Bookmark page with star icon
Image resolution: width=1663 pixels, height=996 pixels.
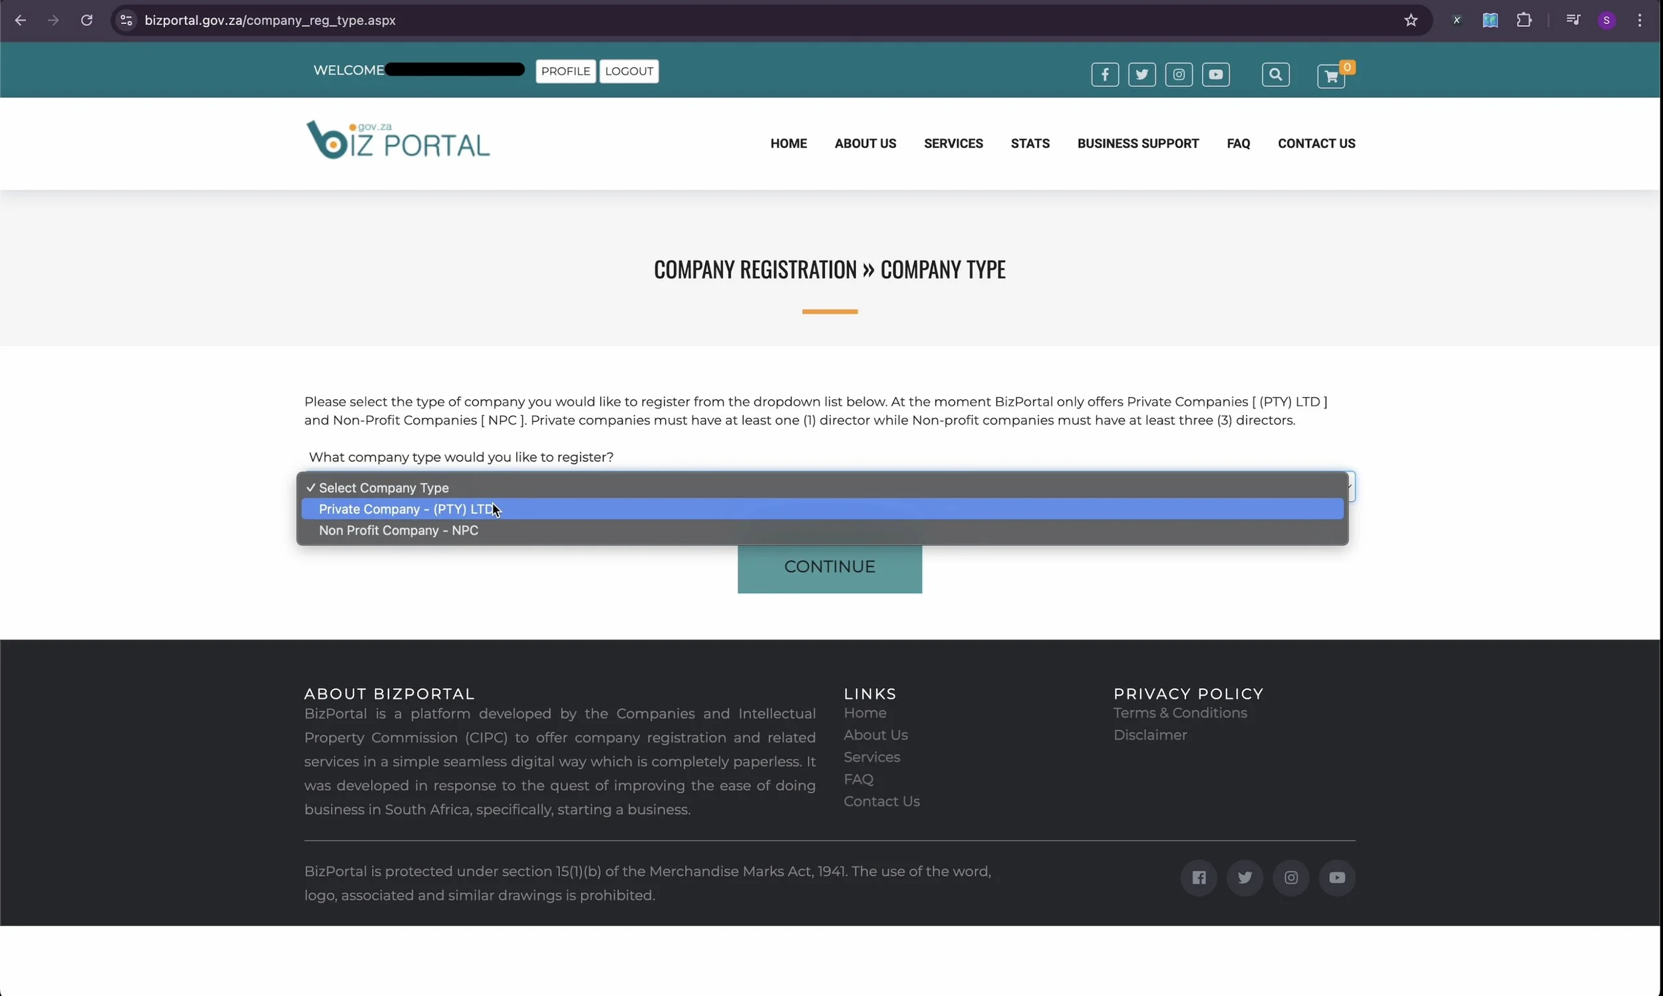point(1410,20)
